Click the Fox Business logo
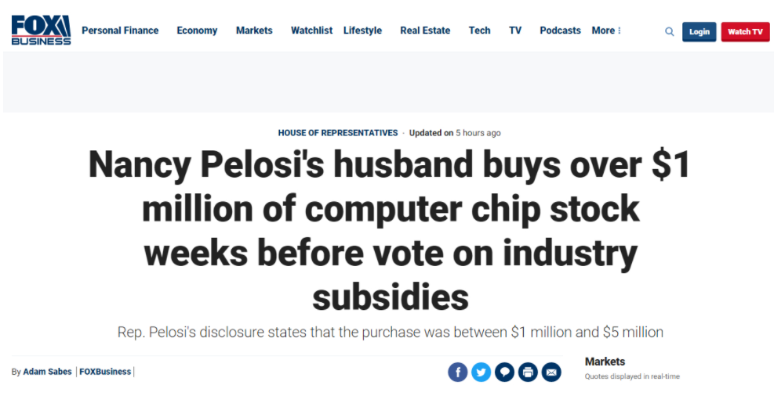Image resolution: width=774 pixels, height=396 pixels. pos(41,31)
